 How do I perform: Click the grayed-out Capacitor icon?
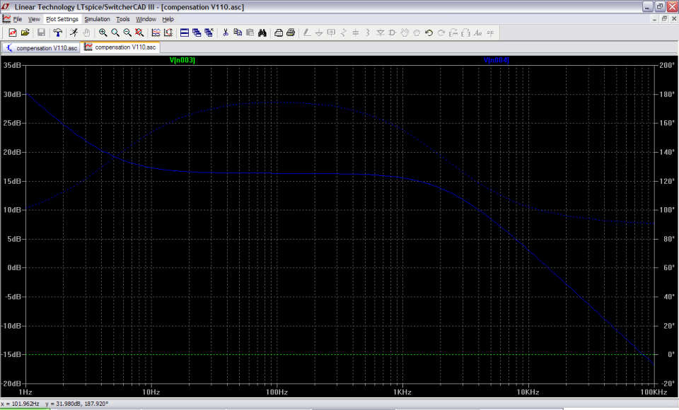[x=356, y=33]
